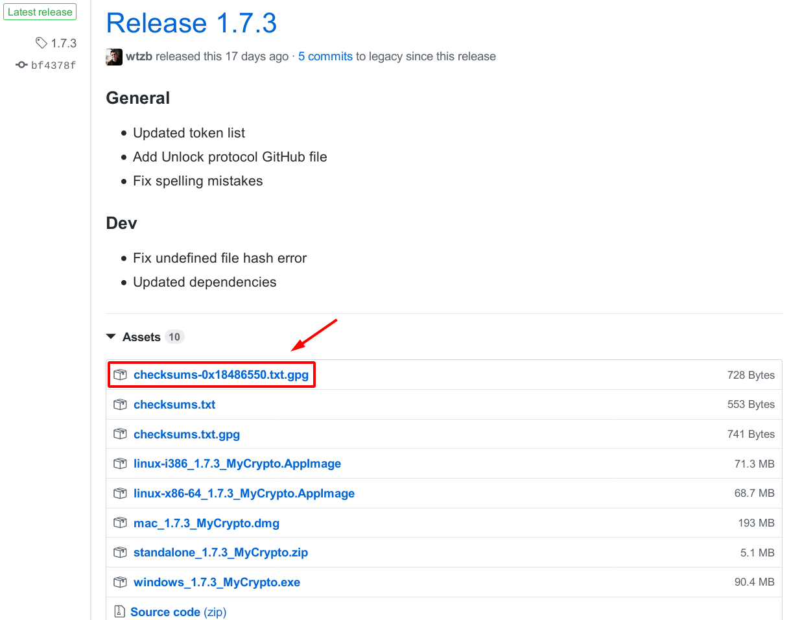Screen dimensions: 802x620
Task: Click the package icon beside standalone_1.7.3_MyCrypto.zip
Action: pos(120,553)
